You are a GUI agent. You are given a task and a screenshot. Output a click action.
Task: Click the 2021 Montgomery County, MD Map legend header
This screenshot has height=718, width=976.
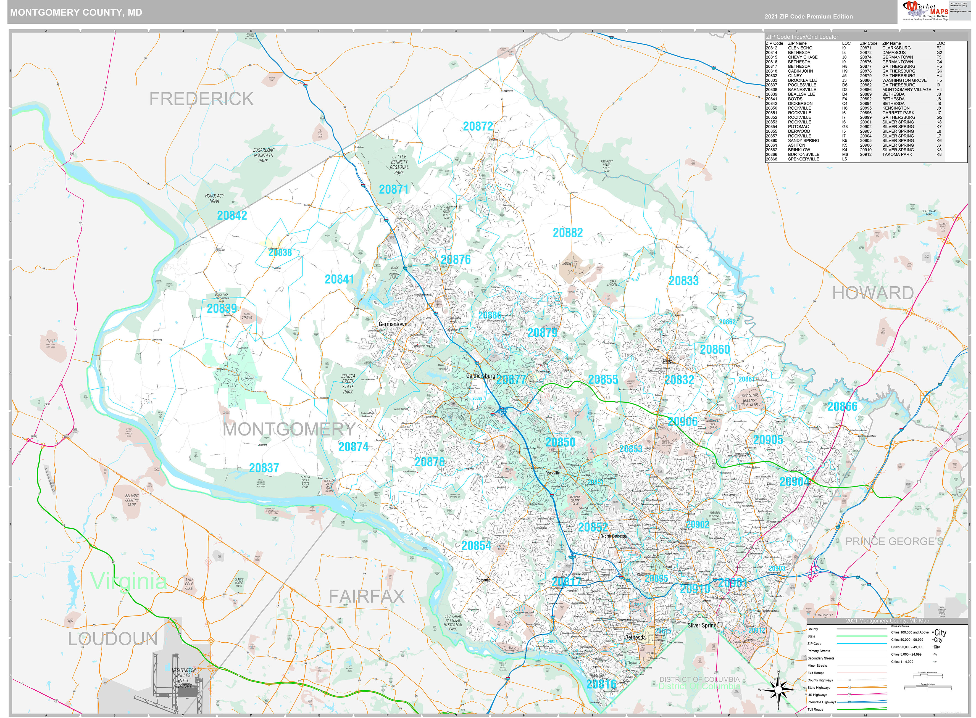(x=887, y=621)
